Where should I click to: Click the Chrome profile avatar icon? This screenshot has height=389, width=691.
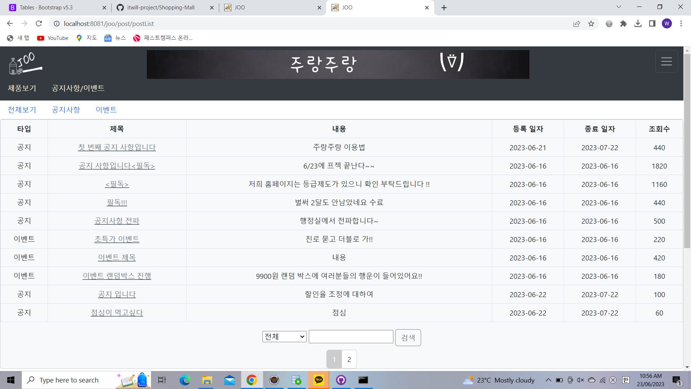coord(668,23)
